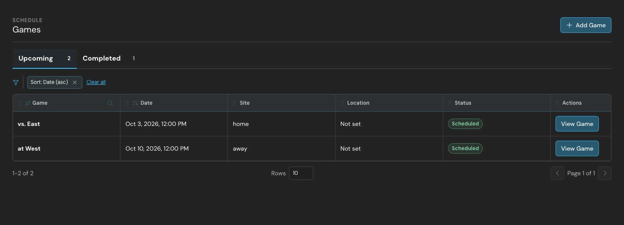
Task: Grab the Date column drag handle
Action: (127, 103)
